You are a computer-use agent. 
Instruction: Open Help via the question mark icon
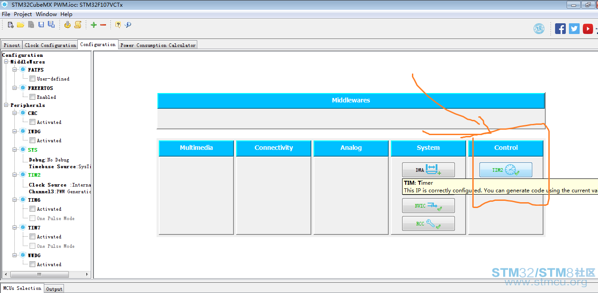point(118,25)
